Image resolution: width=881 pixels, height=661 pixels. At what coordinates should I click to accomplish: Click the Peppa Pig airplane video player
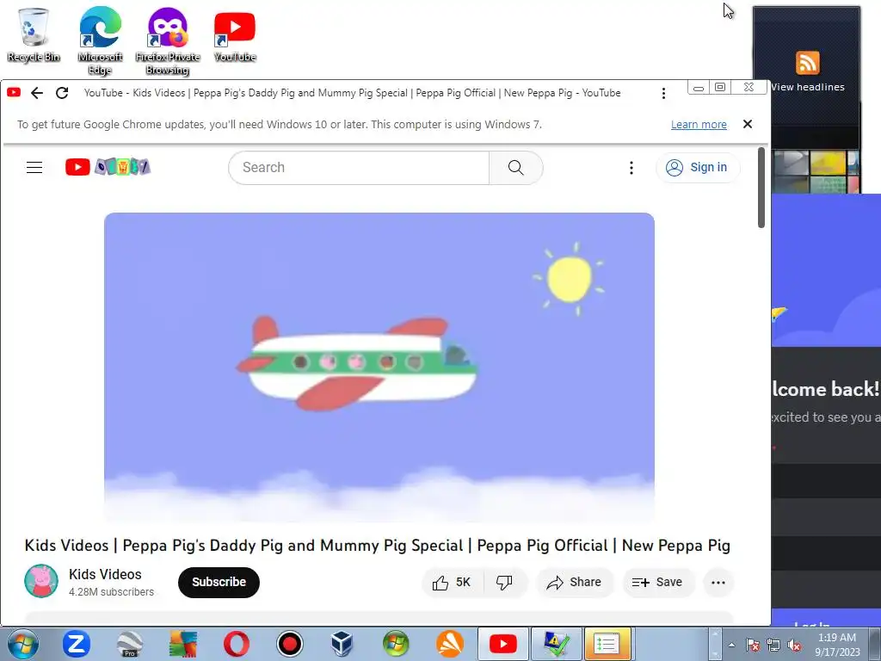click(379, 367)
